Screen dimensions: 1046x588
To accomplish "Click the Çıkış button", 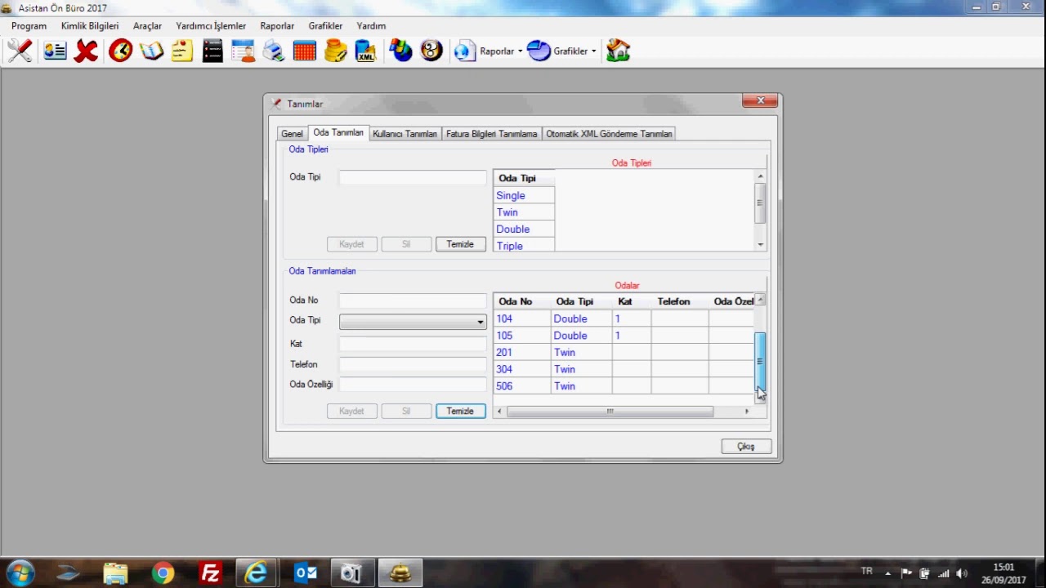I will [x=746, y=447].
